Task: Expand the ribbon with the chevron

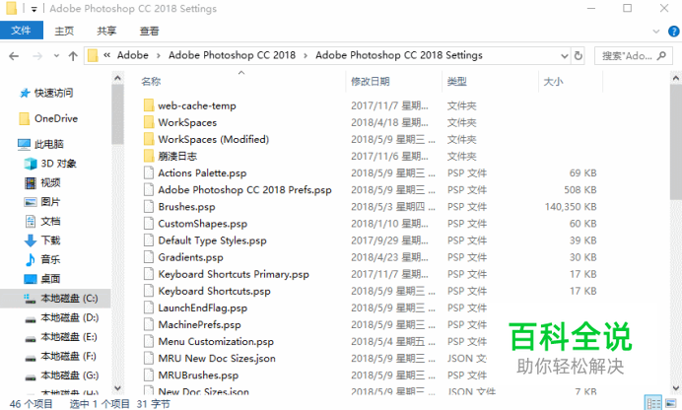Action: click(x=656, y=32)
